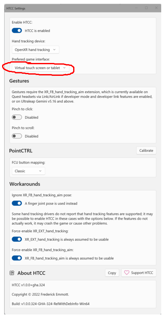Click the chevron on FCU button mapping
This screenshot has width=167, height=319.
40,171
